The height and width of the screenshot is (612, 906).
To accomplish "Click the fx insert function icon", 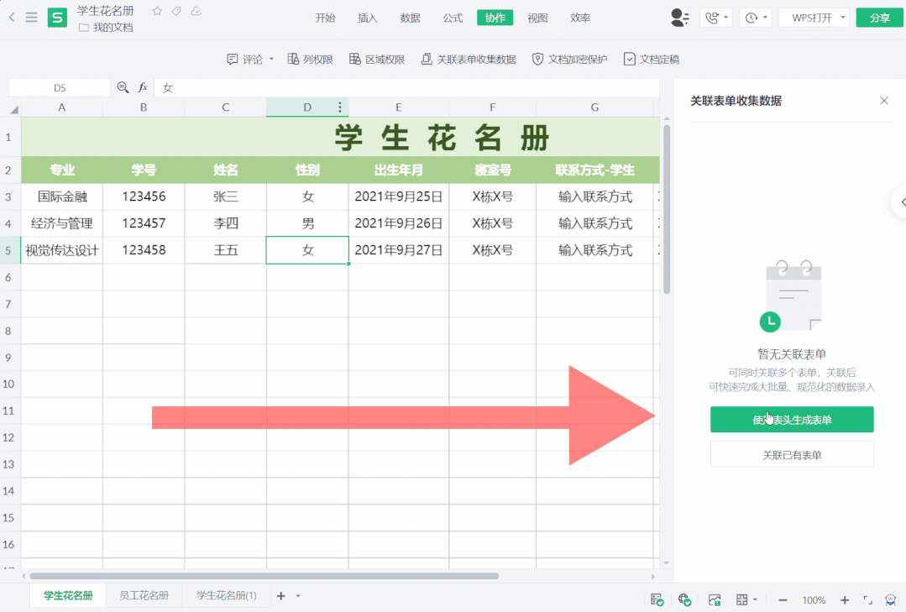I will [x=143, y=87].
